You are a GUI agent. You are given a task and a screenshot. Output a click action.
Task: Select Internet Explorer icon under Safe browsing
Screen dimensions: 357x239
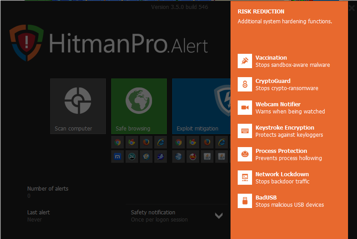click(x=161, y=142)
